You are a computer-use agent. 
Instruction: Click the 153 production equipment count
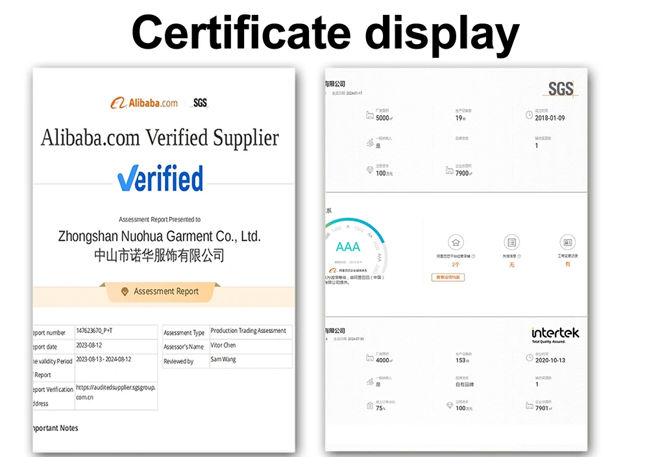point(462,360)
